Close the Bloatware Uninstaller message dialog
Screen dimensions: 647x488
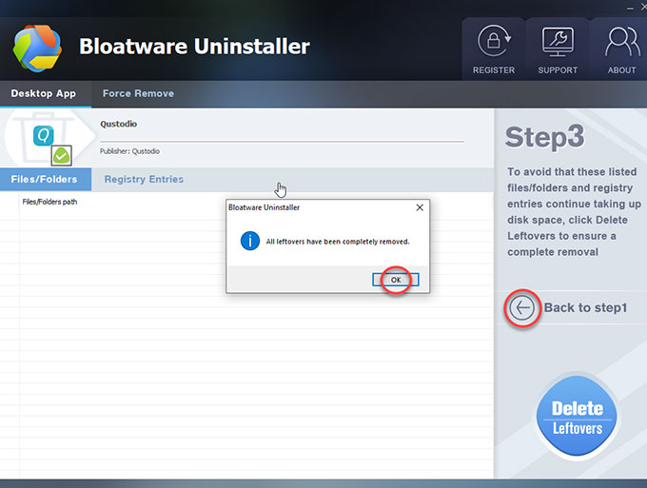(420, 207)
